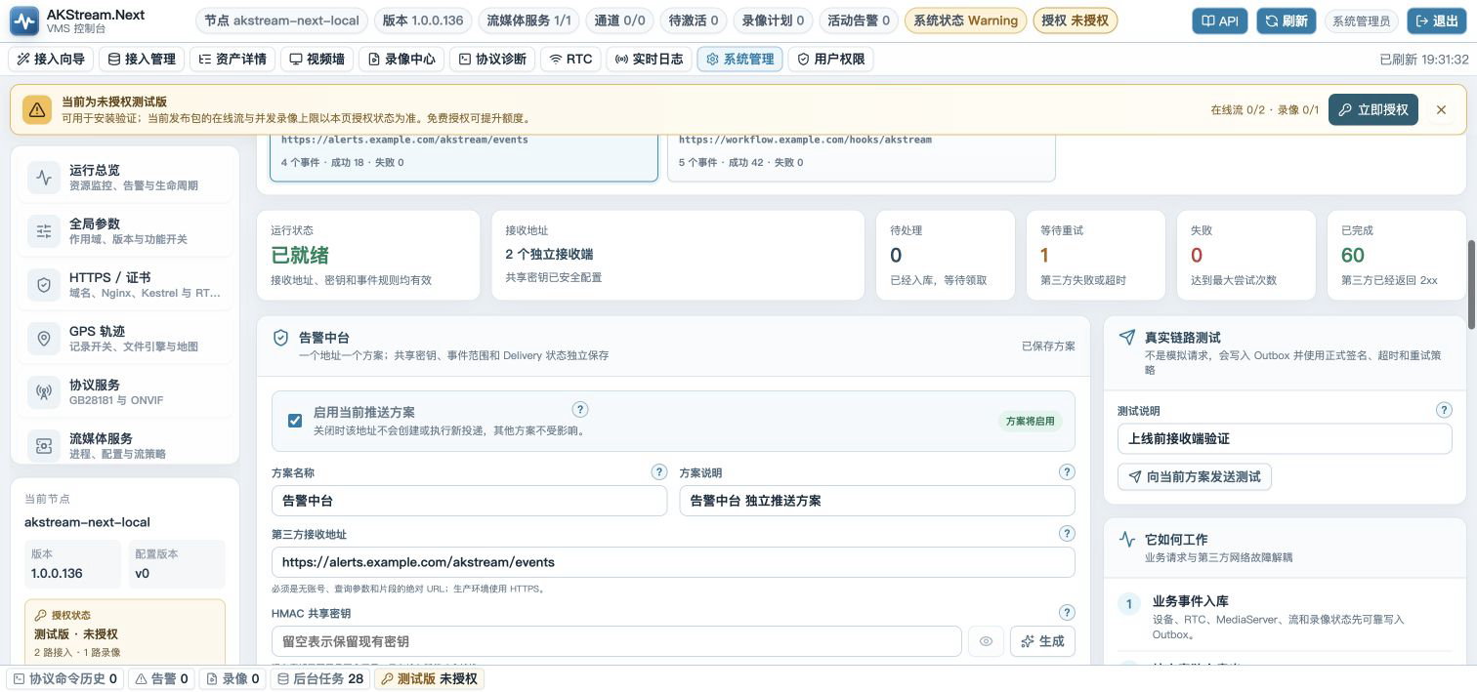
Task: Click the 第三方接收地址 URL field
Action: [673, 562]
